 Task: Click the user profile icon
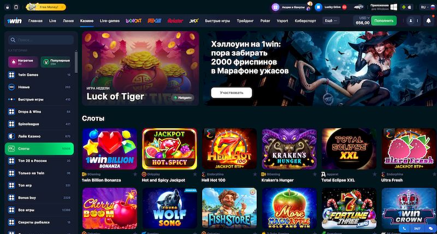pos(411,21)
